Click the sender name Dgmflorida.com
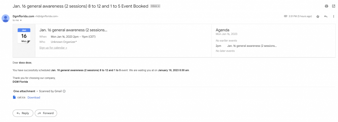 (x=23, y=16)
